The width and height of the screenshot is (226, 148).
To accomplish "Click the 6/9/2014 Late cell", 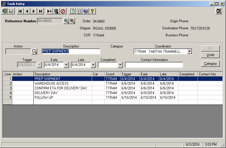I will coord(169,93).
